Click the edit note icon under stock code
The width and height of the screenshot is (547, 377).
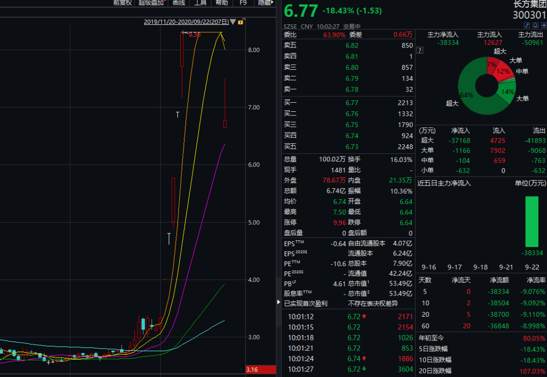pyautogui.click(x=527, y=25)
